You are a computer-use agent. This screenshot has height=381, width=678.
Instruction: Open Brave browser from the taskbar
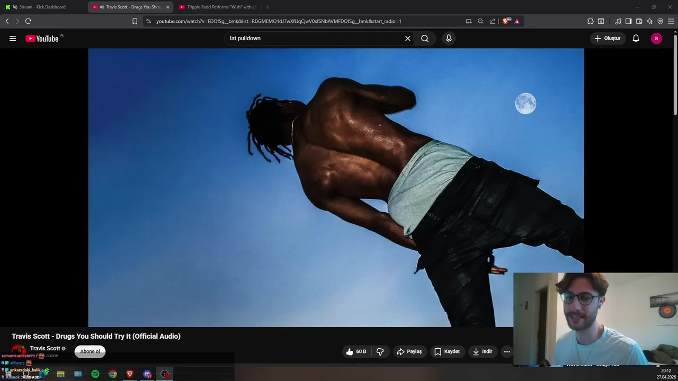pyautogui.click(x=130, y=374)
